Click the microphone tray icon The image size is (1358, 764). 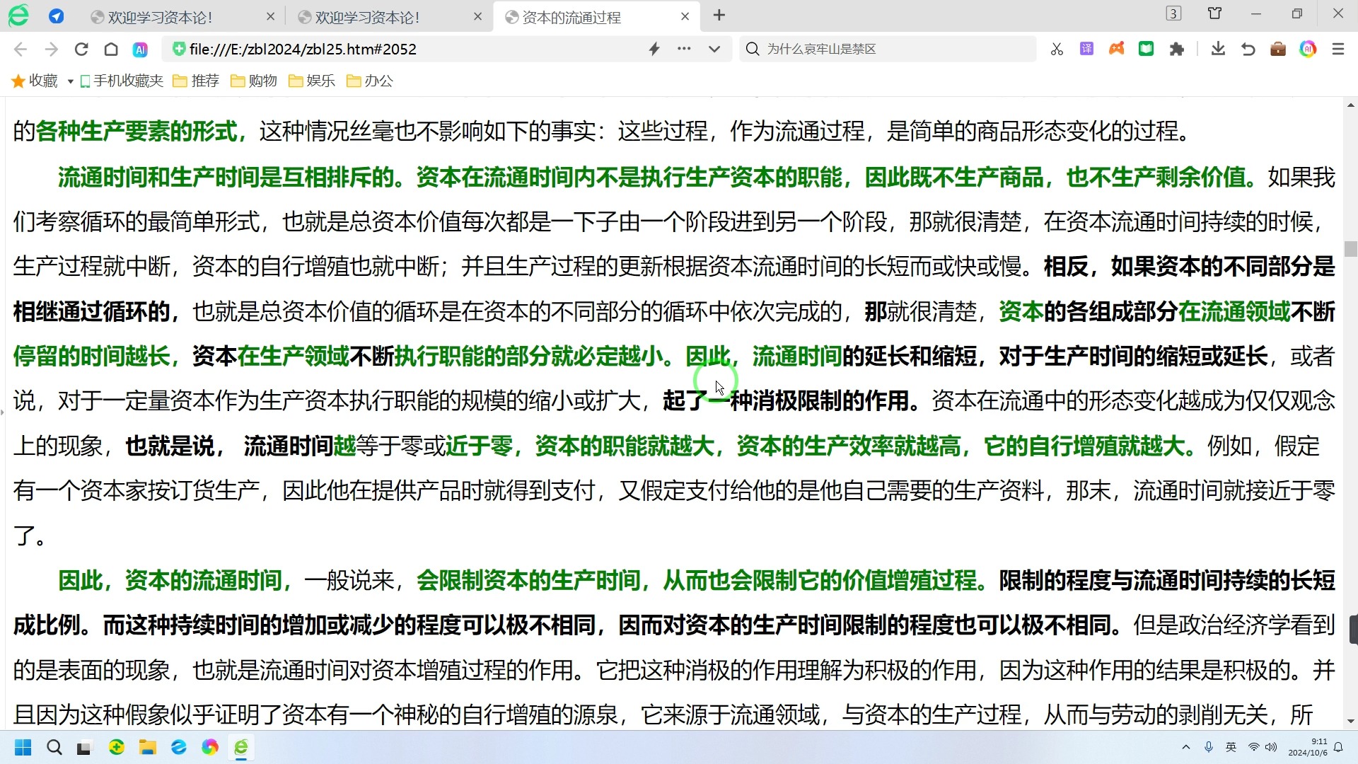coord(1209,747)
